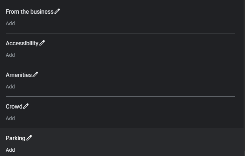Viewport: 245px width, 156px height.
Task: Select the Accessibility section title
Action: [22, 43]
